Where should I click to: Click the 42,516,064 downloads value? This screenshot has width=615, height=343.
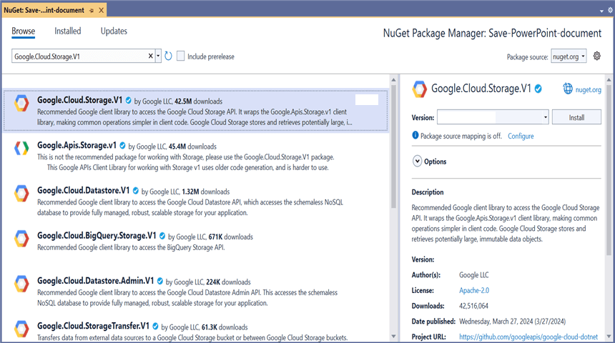tap(473, 306)
